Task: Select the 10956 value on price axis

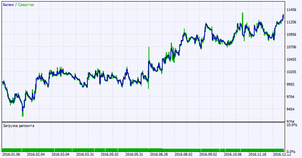Action: click(291, 34)
